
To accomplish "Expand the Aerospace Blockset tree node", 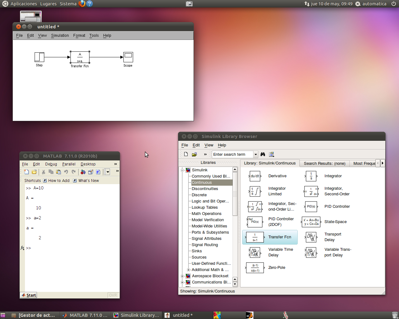I will (182, 276).
